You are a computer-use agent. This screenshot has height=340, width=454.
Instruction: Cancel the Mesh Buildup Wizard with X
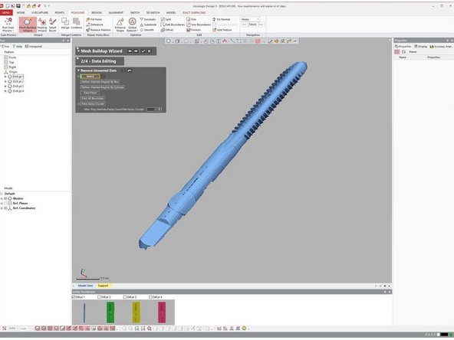149,51
